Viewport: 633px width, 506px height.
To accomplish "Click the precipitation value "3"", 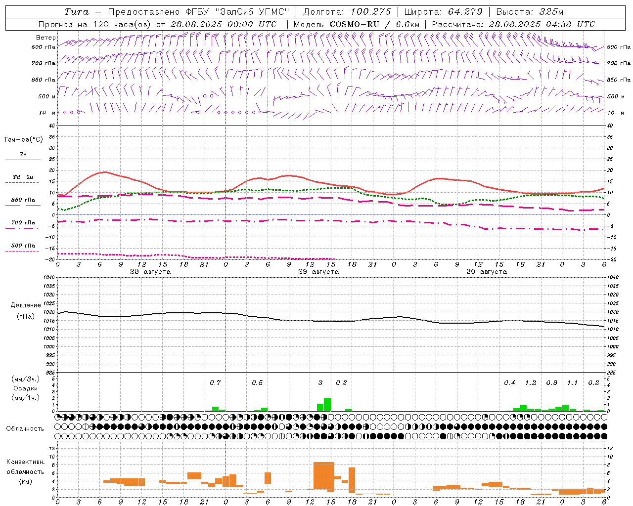I will [x=320, y=382].
